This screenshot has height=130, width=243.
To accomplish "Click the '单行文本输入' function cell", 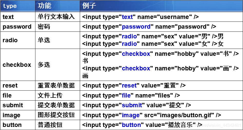I will tap(57, 17).
